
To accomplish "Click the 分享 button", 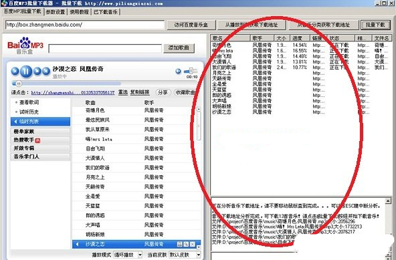I will [163, 93].
